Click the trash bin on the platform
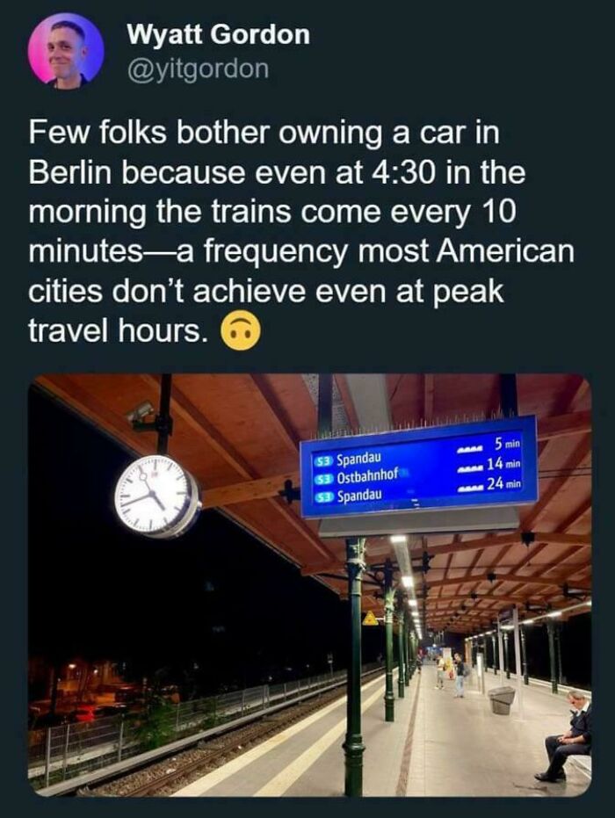 (502, 699)
